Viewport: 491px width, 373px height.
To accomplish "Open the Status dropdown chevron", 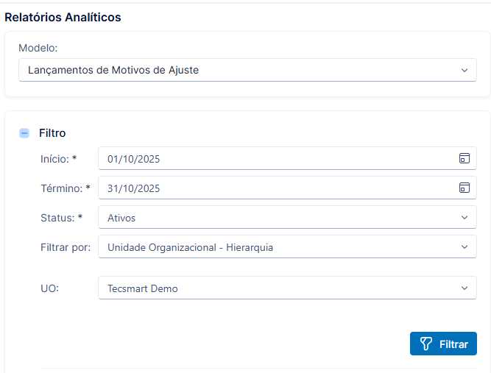I will pos(464,218).
